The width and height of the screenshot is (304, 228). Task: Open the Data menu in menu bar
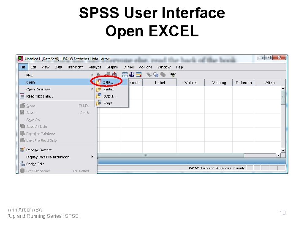58,67
